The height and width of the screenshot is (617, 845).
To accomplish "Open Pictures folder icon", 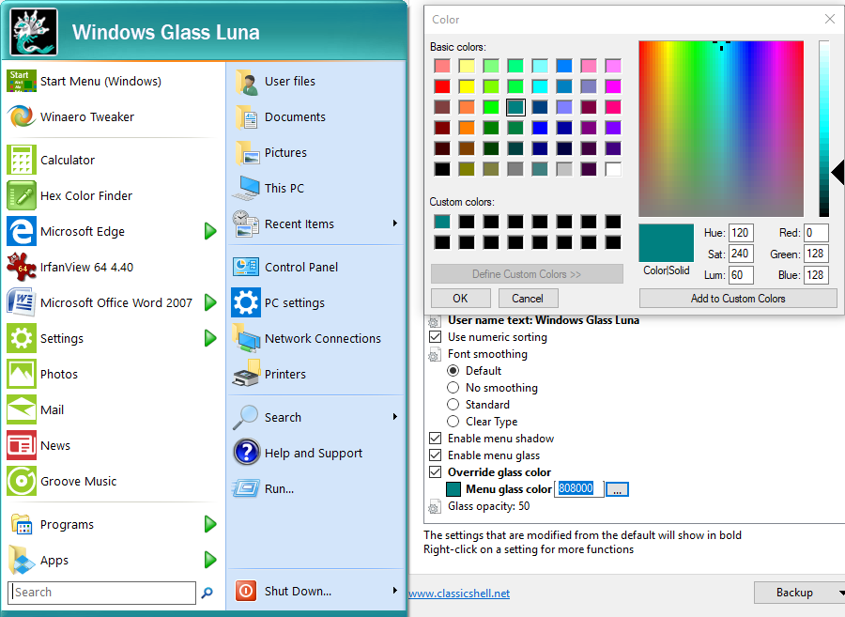I will pos(246,153).
